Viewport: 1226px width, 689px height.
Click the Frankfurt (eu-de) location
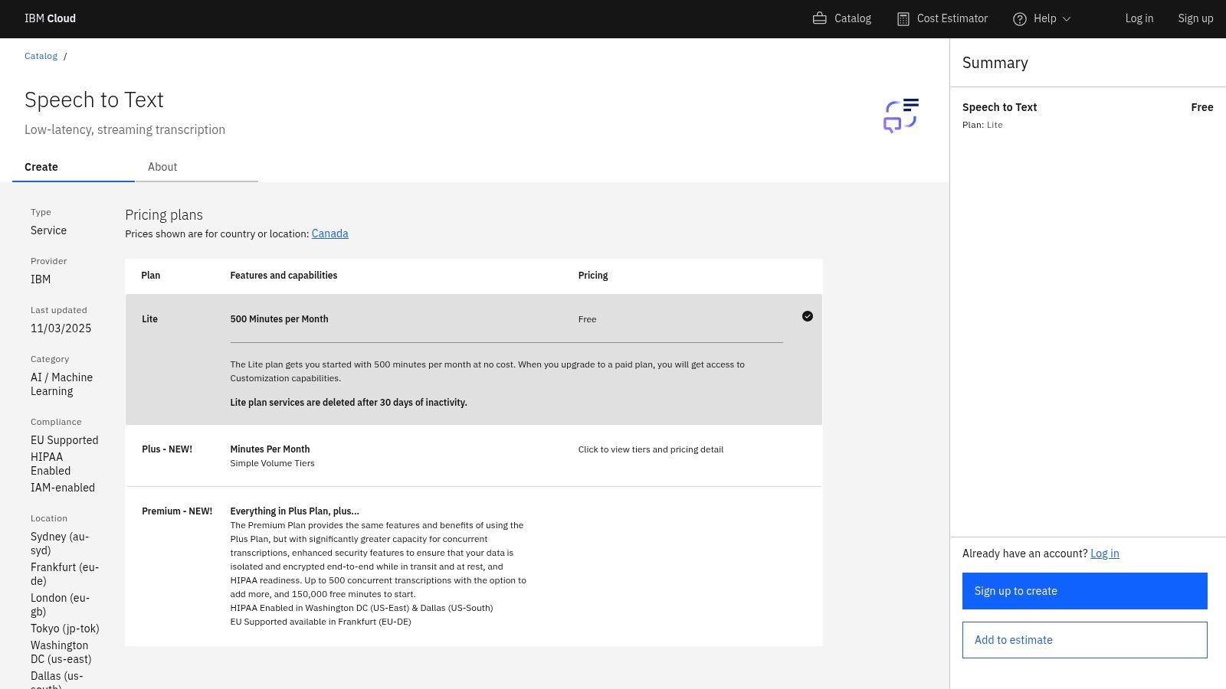(x=64, y=574)
